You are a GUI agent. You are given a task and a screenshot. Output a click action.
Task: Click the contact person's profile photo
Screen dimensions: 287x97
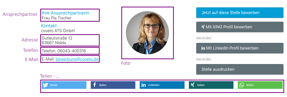pyautogui.click(x=147, y=33)
